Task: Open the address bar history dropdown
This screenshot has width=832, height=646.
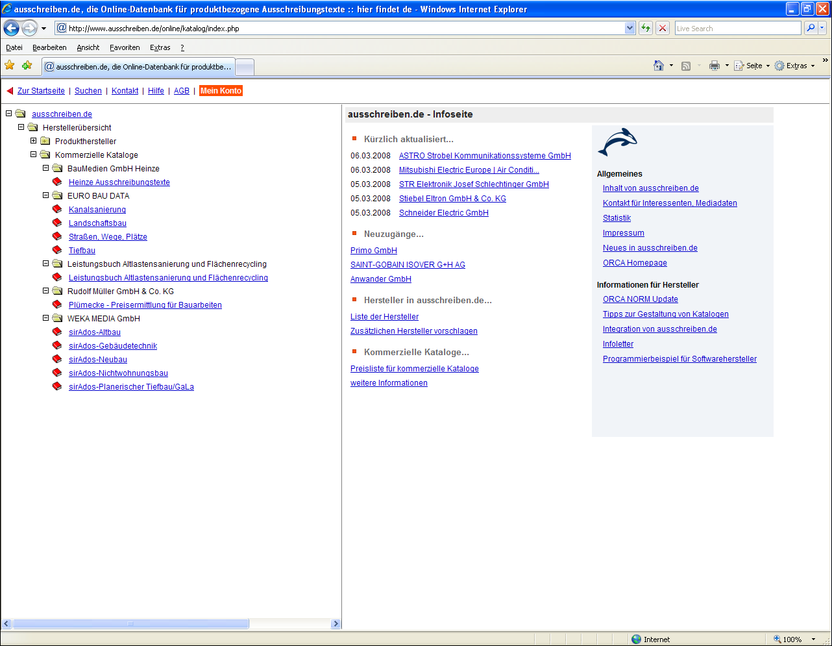Action: [630, 28]
